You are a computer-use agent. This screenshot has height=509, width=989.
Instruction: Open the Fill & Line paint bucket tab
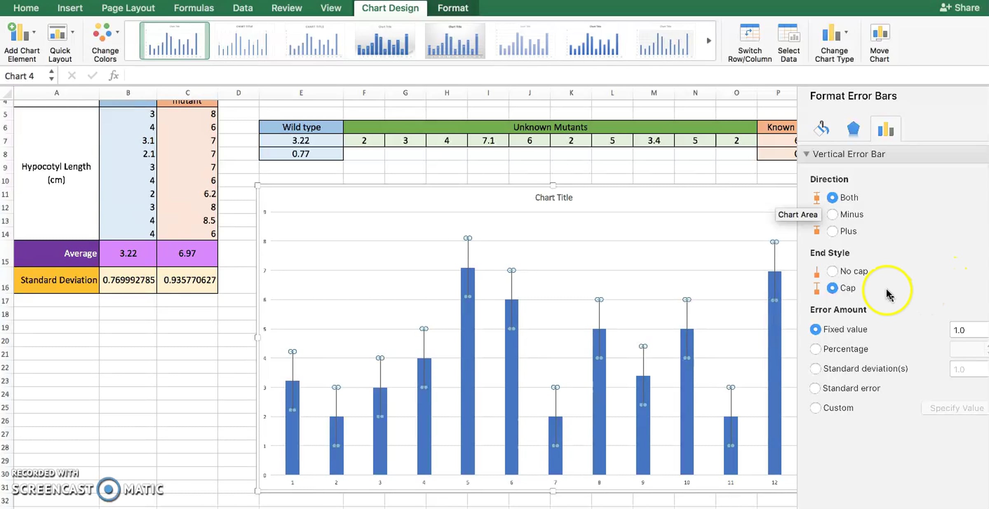click(821, 129)
